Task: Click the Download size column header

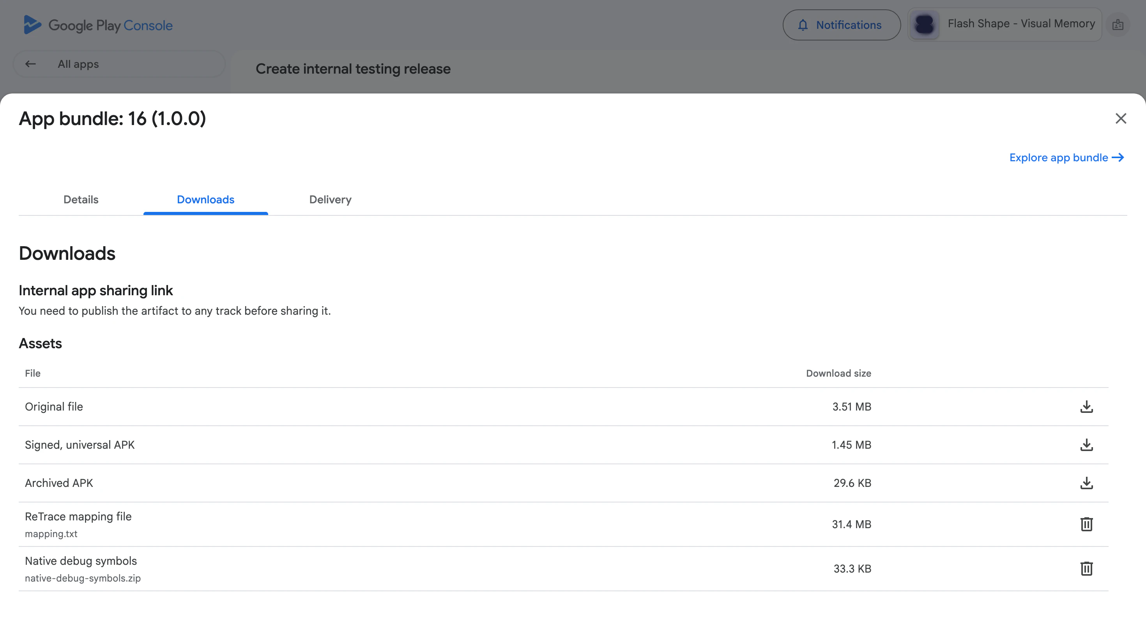Action: [x=838, y=373]
